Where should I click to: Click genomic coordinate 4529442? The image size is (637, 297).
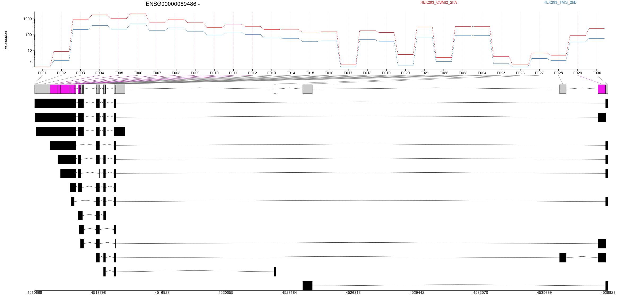[x=417, y=292]
